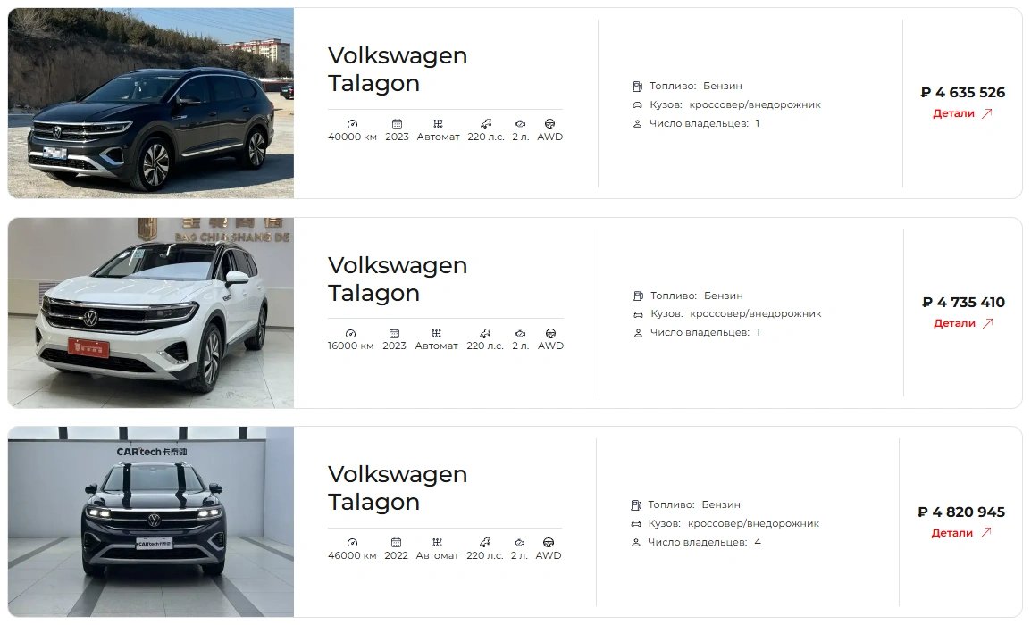Click the engine volume icon above 2 л. in the third listing
The height and width of the screenshot is (625, 1031).
pos(519,542)
